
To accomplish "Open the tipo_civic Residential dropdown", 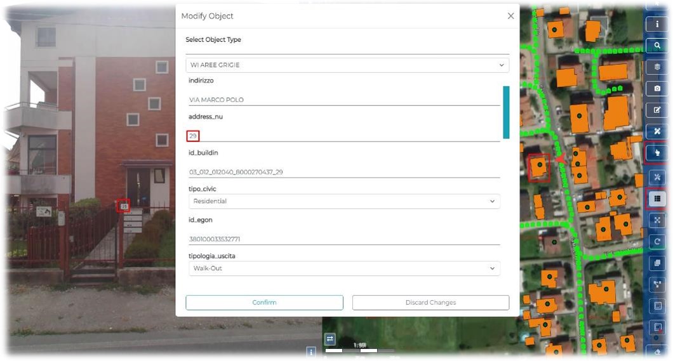I will point(344,201).
